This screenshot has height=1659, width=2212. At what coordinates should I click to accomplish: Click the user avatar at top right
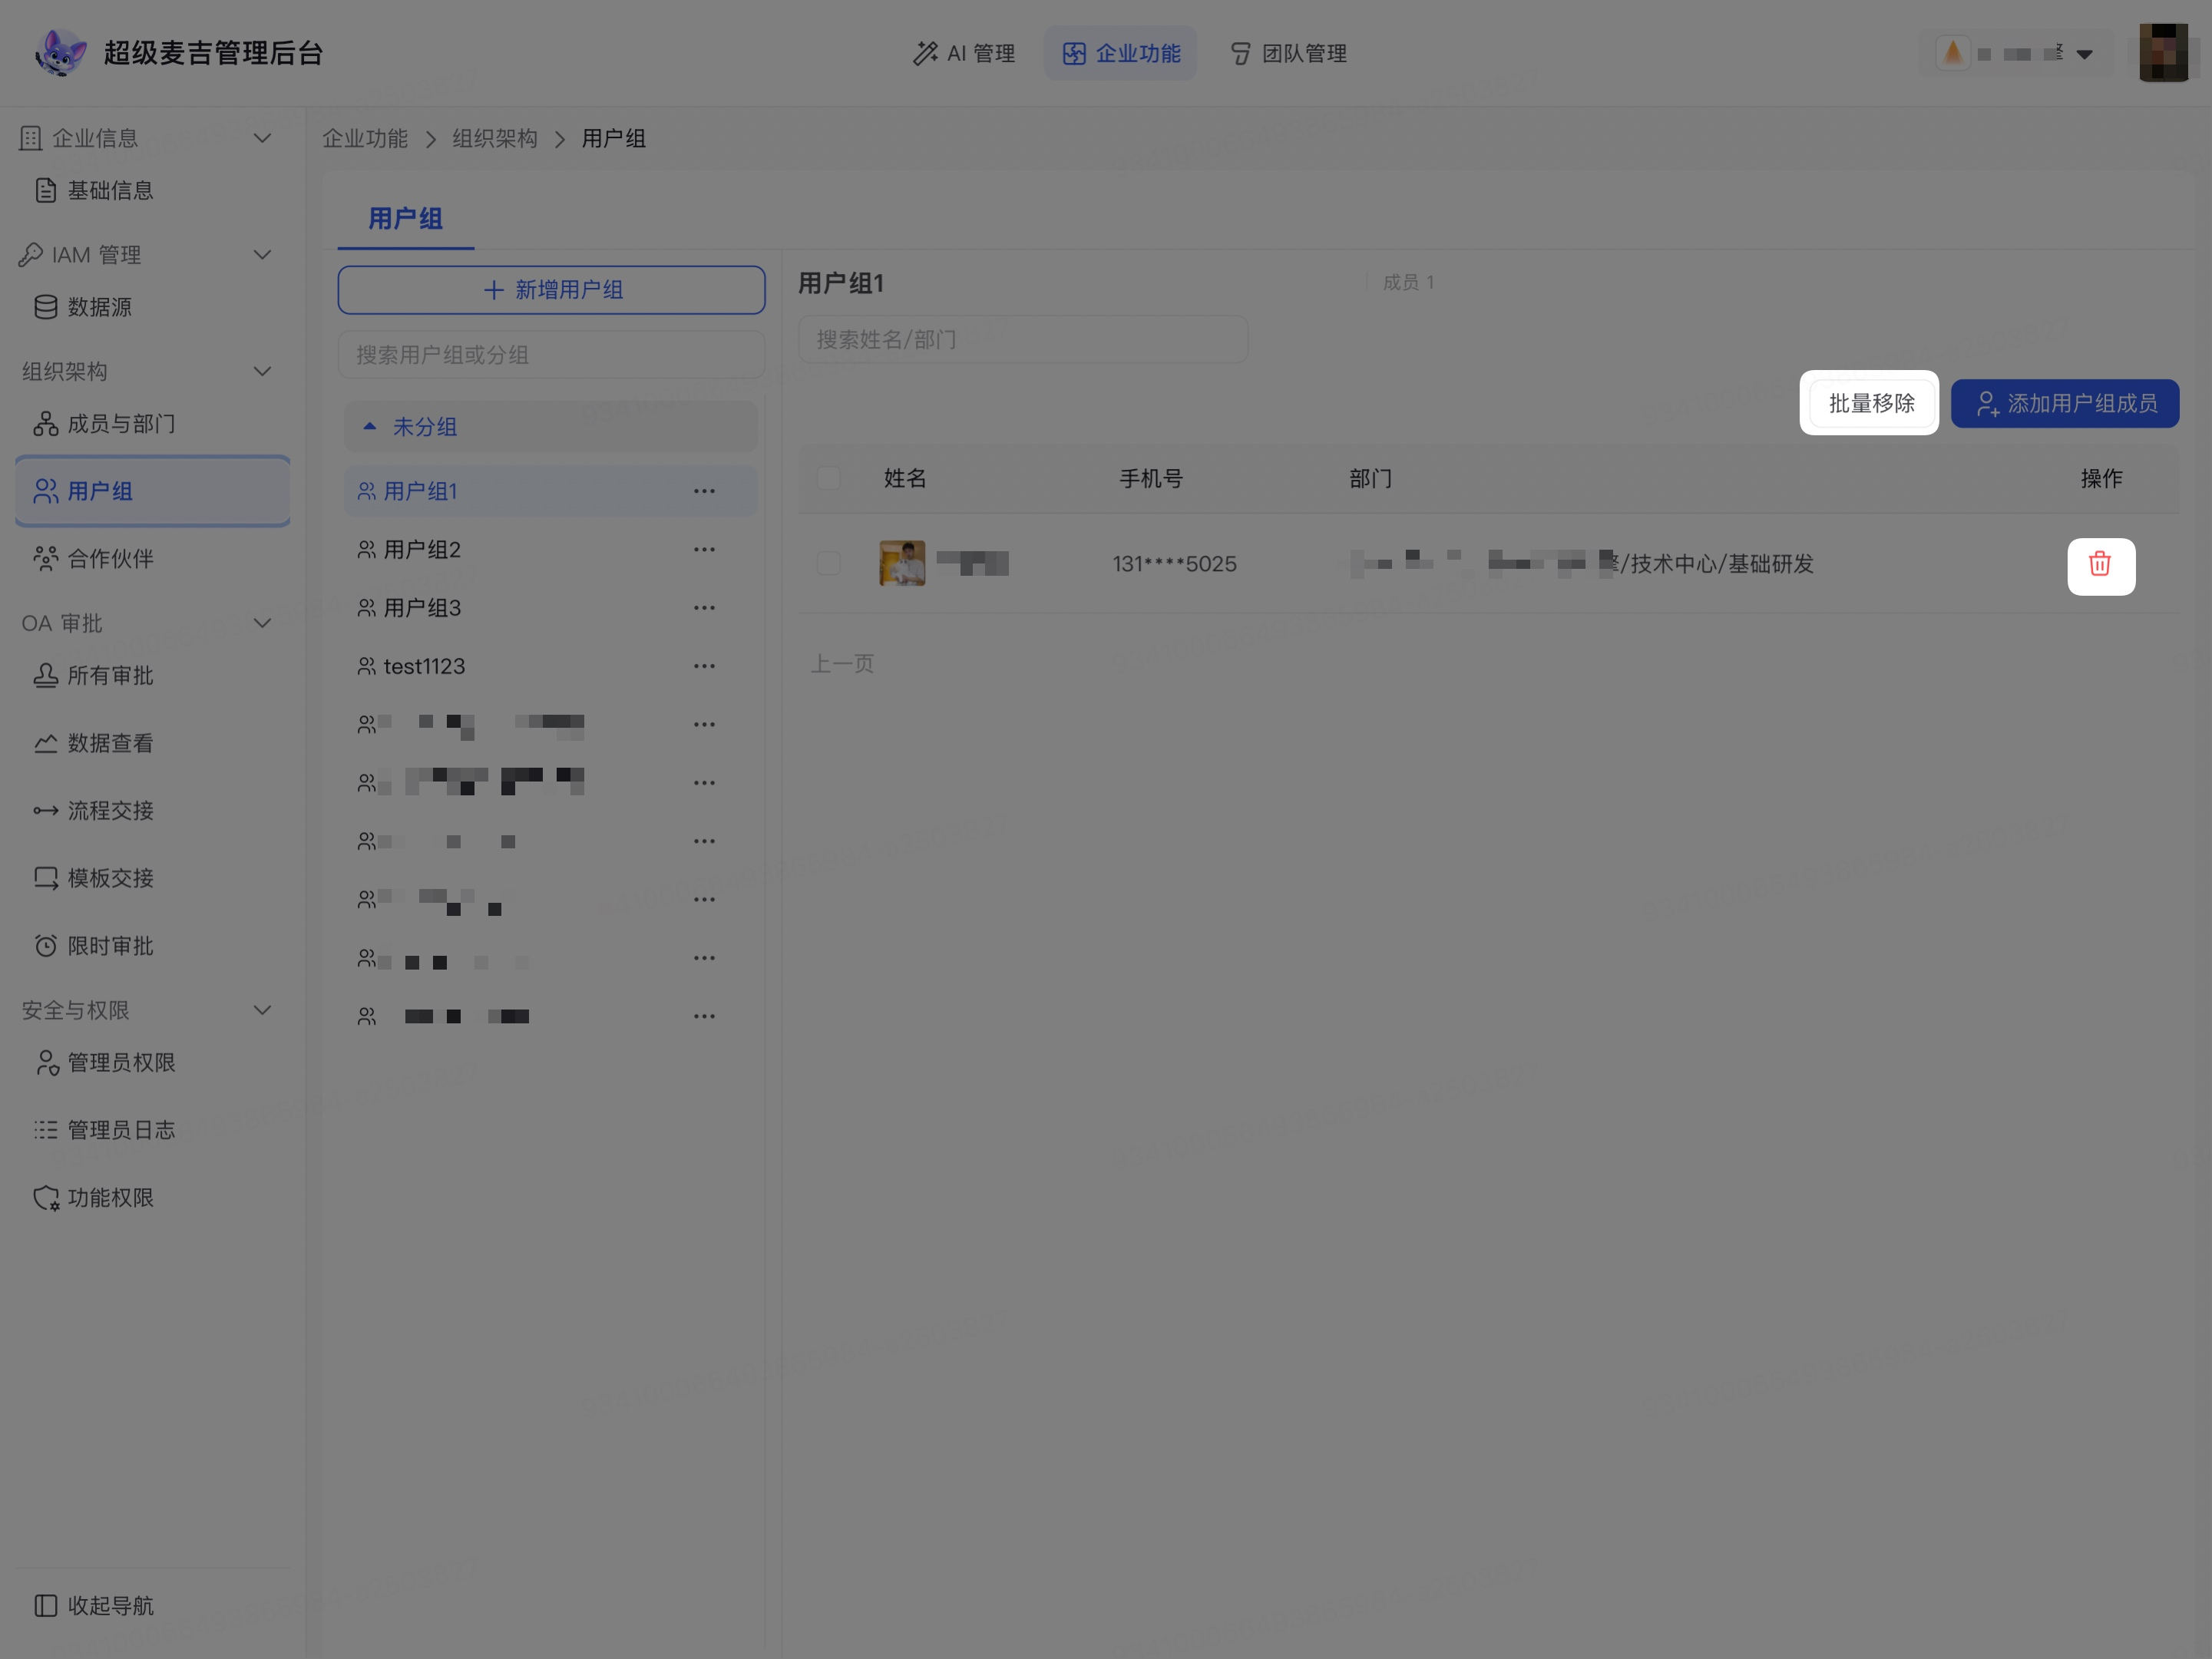[x=2163, y=53]
